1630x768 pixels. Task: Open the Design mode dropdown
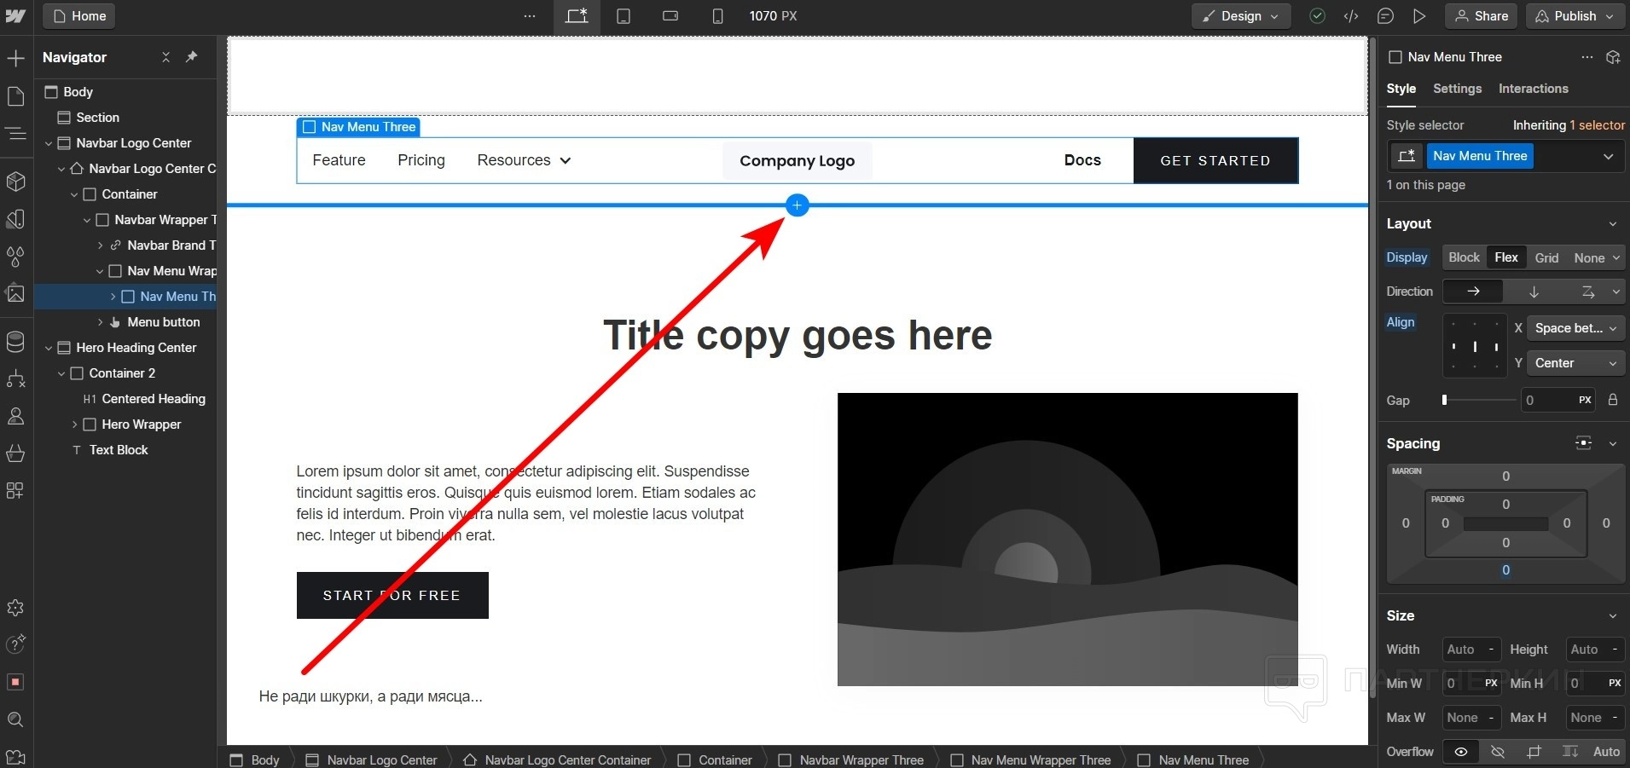pos(1241,16)
